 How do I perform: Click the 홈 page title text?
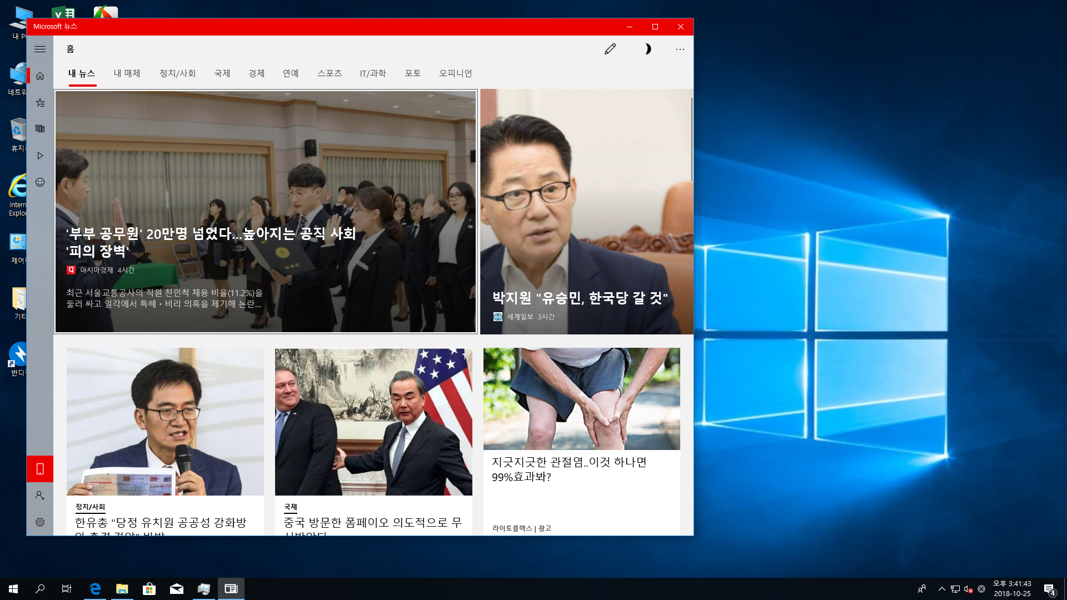[x=70, y=49]
